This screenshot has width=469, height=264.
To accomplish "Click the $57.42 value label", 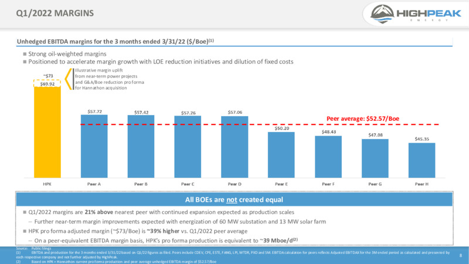I will [141, 112].
